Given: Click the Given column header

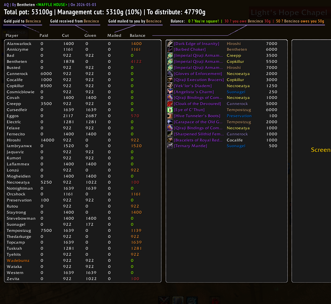Looking at the screenshot, I should (x=90, y=35).
